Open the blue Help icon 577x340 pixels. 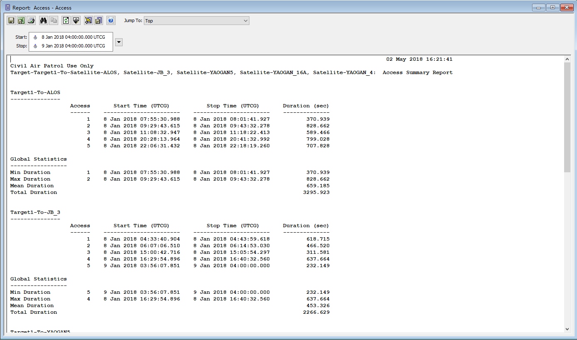(x=111, y=20)
